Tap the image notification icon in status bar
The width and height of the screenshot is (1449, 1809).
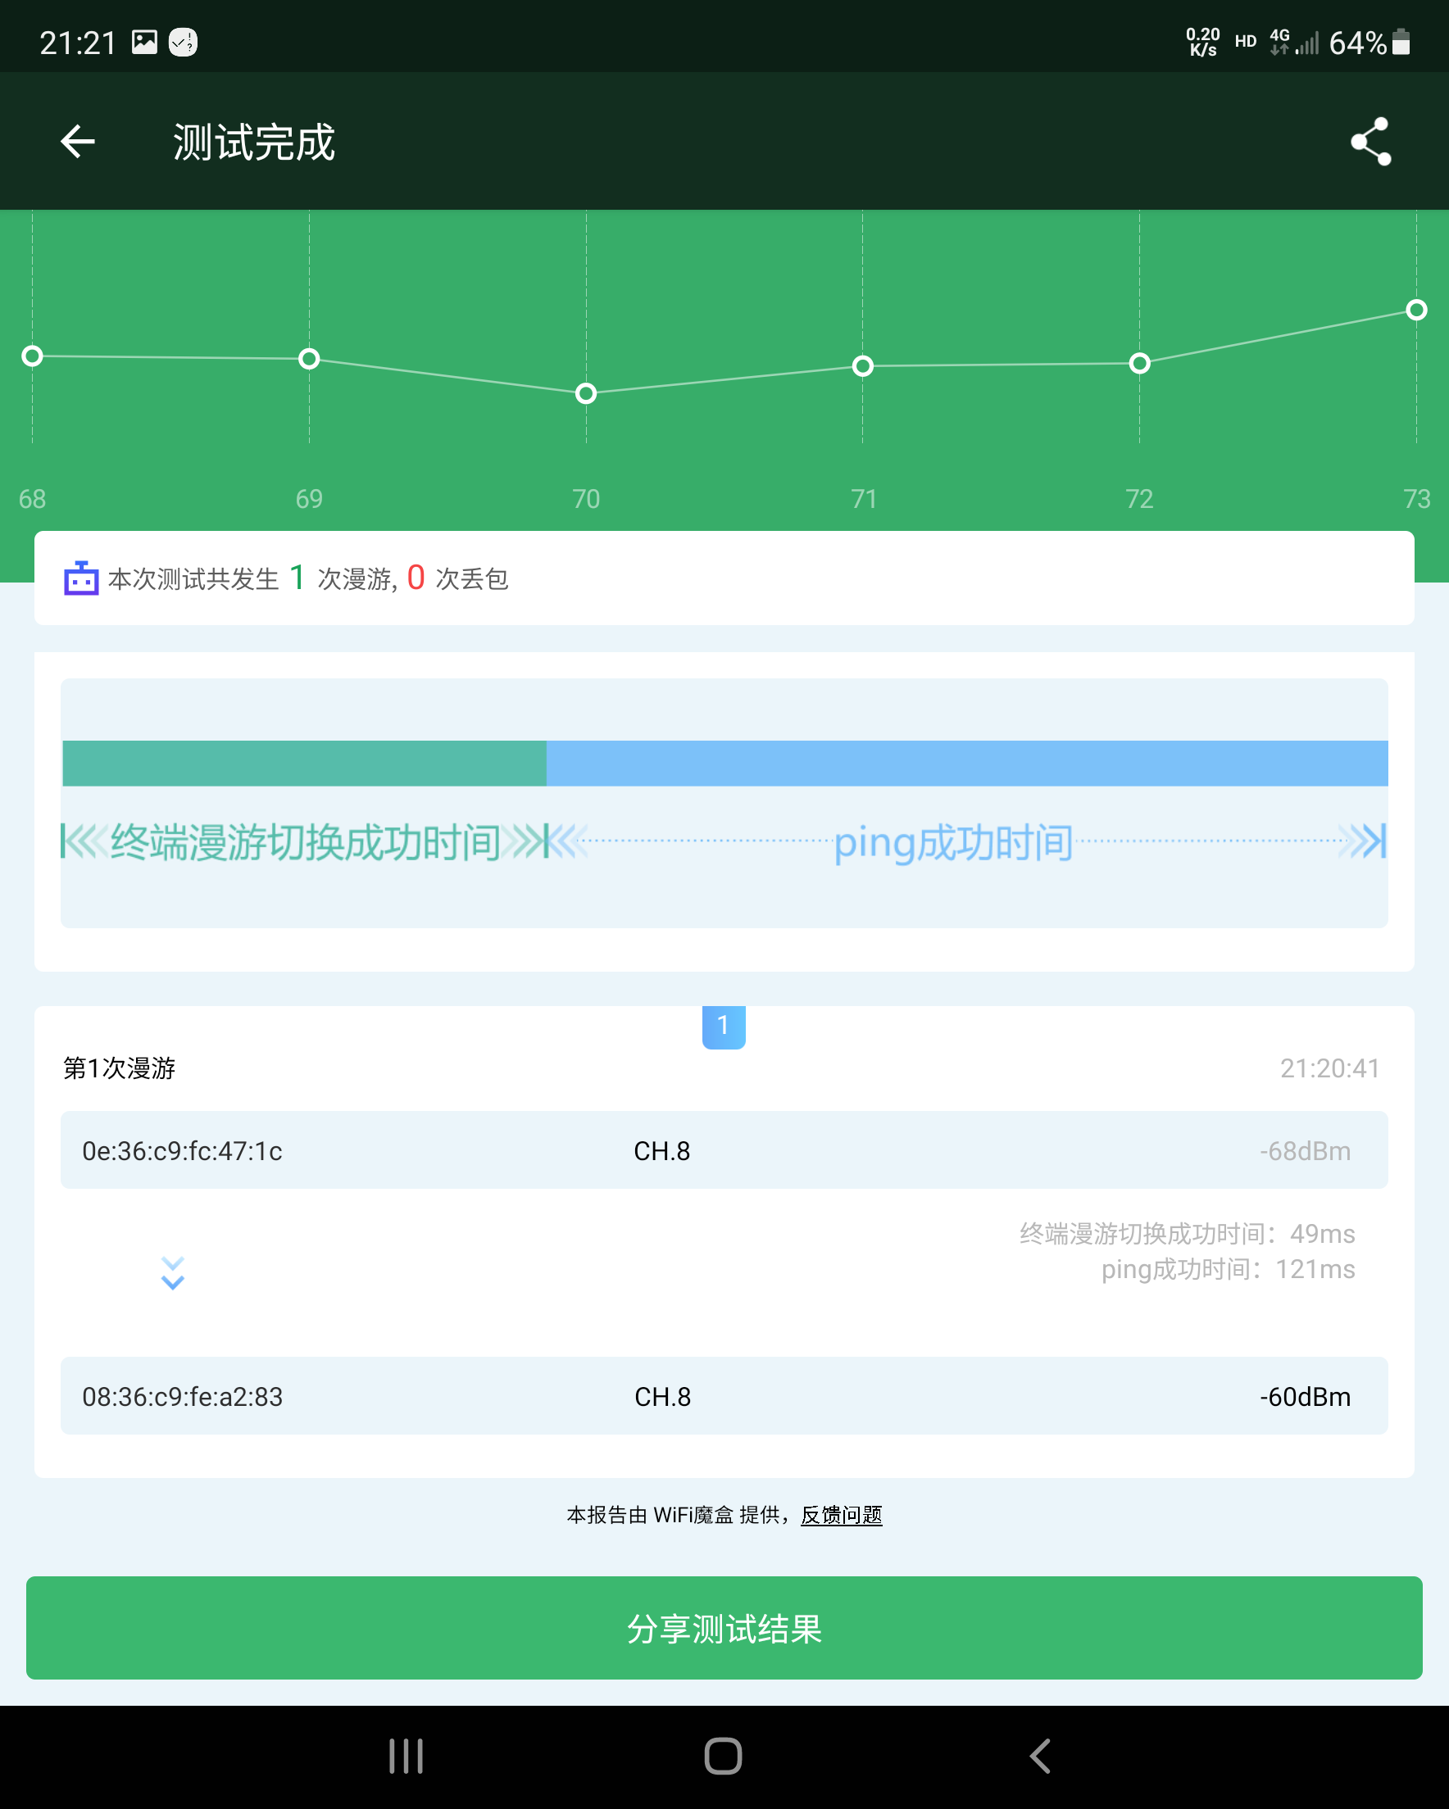point(144,42)
